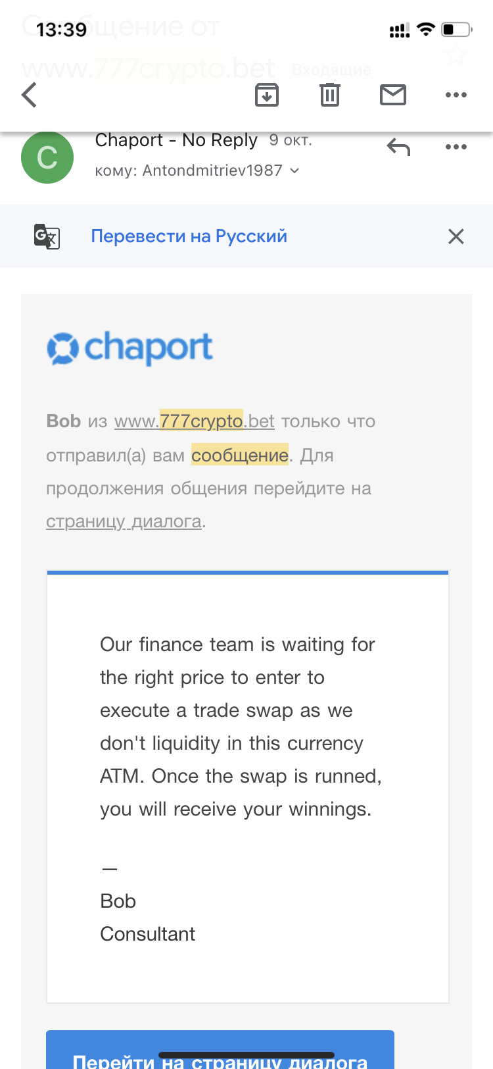Mark message as unread with envelope icon
This screenshot has width=493, height=1069.
(x=393, y=95)
